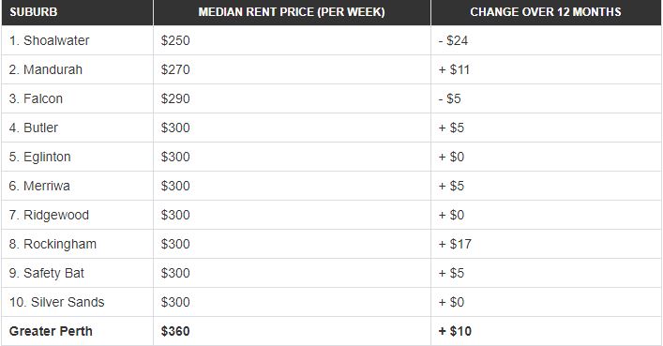Click the $270 rent price for Mandurah

(175, 69)
